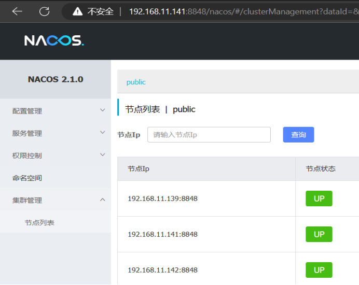Open 命名空间 in the sidebar
Screen dimensions: 359x285
[27, 178]
